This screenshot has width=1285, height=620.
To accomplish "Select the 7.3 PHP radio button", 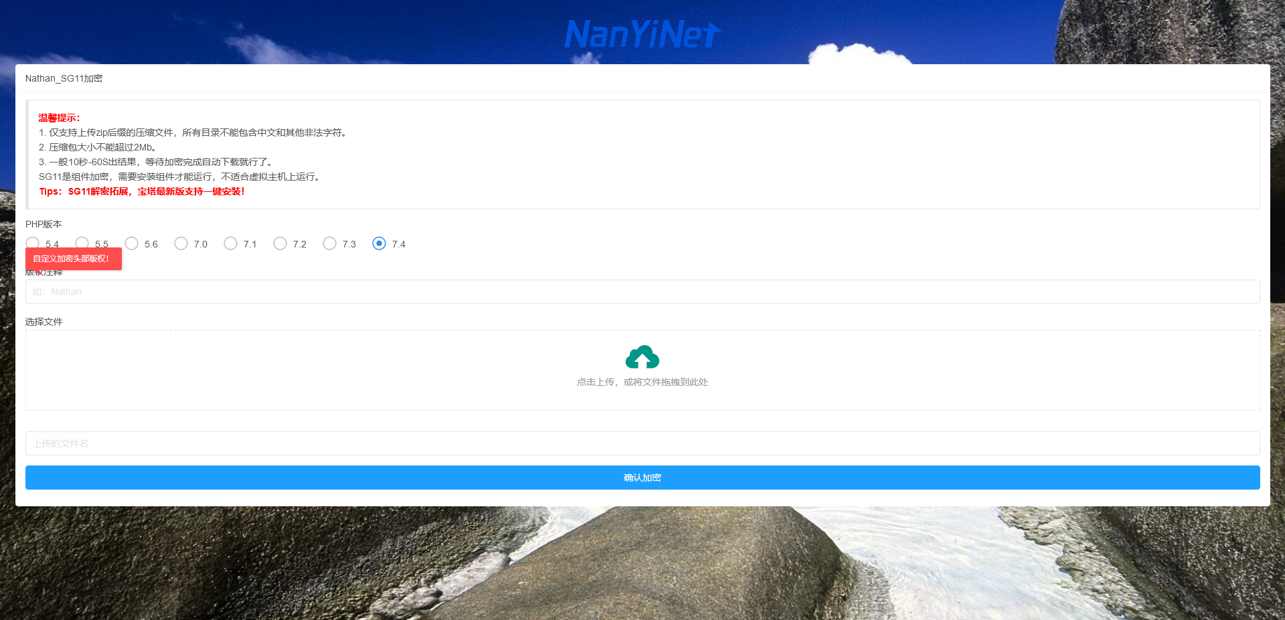I will (330, 243).
